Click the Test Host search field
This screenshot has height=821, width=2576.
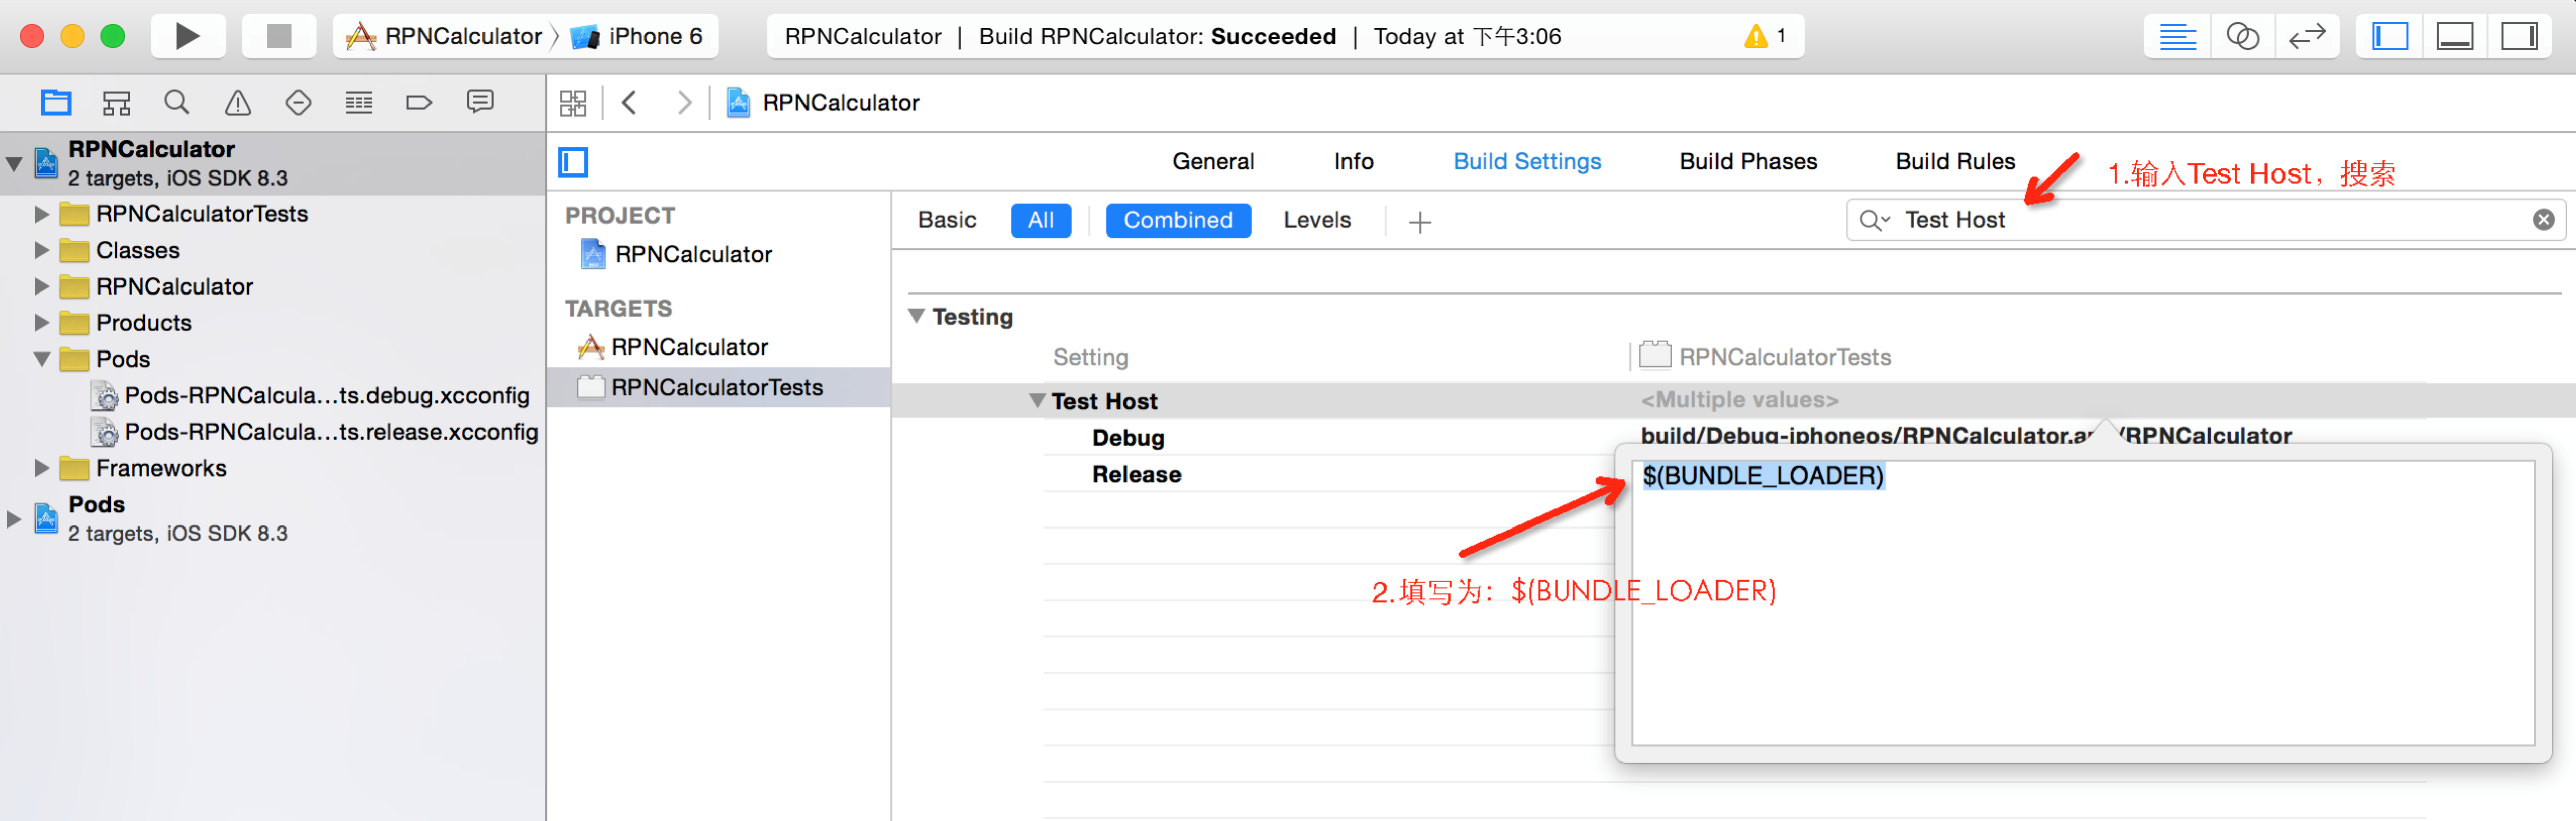tap(2205, 220)
